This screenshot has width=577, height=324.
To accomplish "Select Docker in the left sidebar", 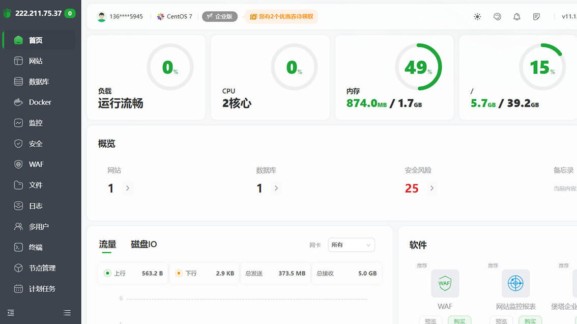I will [x=40, y=102].
